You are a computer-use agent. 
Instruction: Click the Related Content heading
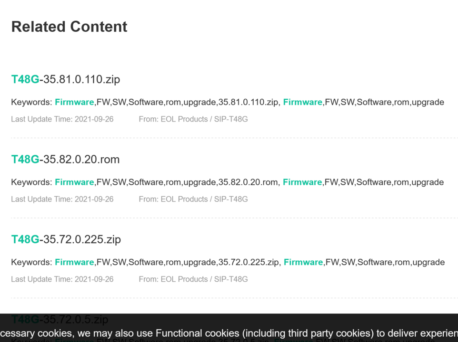coord(69,27)
